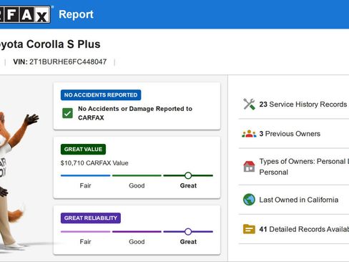
Task: Click the NO ACCIDENTS REPORTED badge
Action: (x=101, y=95)
